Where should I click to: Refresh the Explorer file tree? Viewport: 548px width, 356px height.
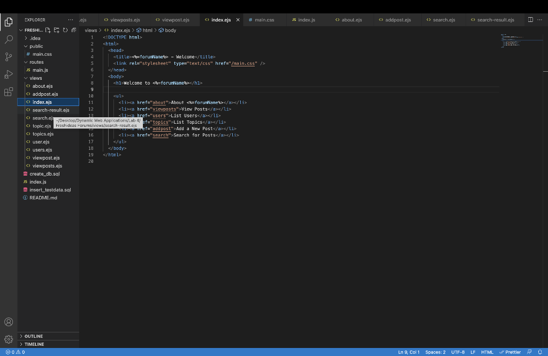tap(65, 30)
